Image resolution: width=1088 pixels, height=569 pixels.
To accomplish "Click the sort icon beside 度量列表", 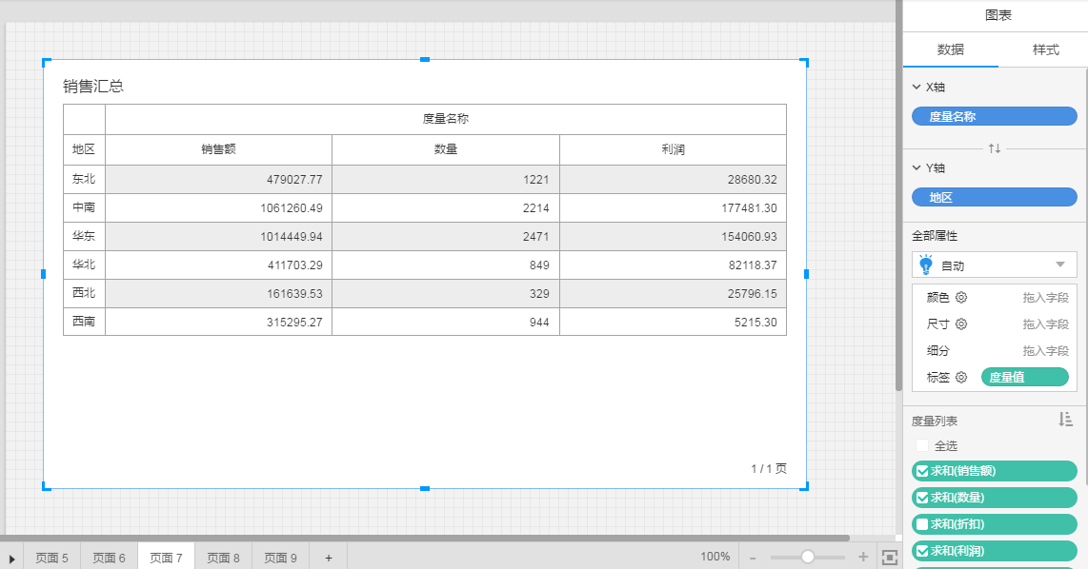I will click(1066, 420).
